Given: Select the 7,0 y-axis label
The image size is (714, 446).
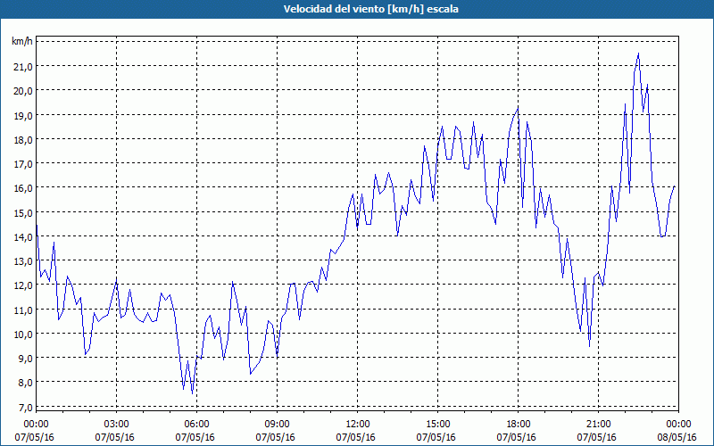Looking at the screenshot, I should pos(25,408).
